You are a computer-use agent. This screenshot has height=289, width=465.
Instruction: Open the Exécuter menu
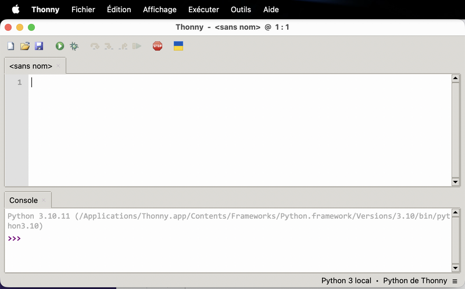(x=203, y=9)
